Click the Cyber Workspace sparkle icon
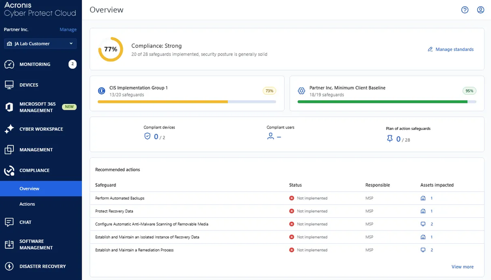Image resolution: width=491 pixels, height=280 pixels. [x=9, y=129]
